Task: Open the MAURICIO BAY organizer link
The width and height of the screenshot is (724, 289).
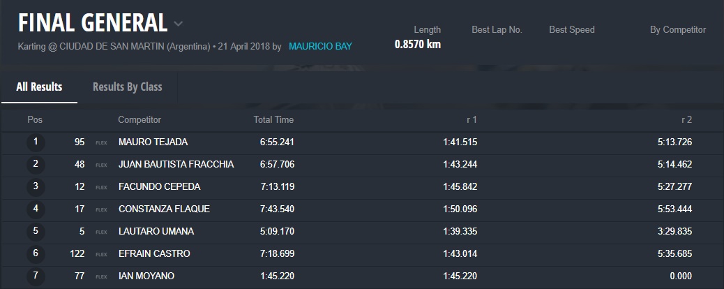Action: click(320, 47)
